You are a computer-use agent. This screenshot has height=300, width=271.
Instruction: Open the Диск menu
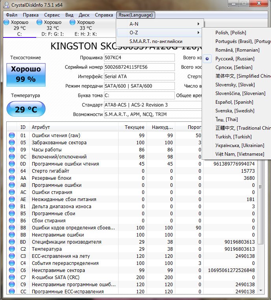84,15
